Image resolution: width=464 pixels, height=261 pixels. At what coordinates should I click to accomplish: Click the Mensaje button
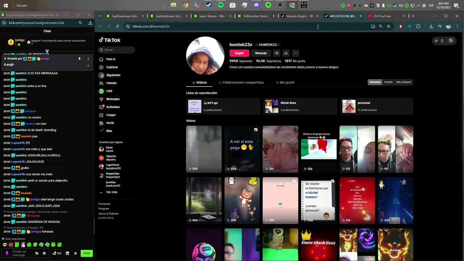pos(261,53)
